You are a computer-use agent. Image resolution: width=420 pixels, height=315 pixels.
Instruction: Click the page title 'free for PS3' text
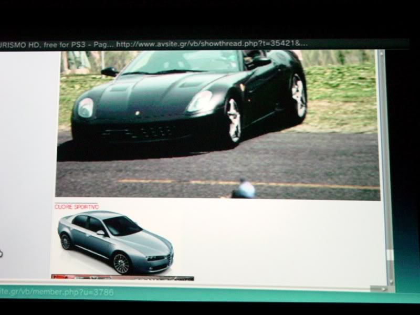65,45
